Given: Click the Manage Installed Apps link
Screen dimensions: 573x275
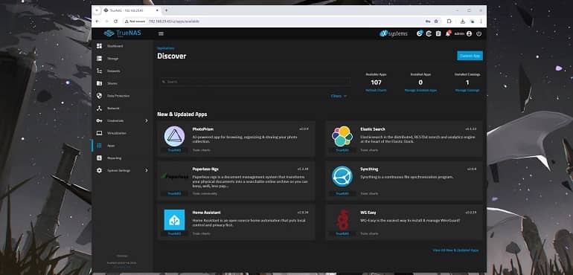Looking at the screenshot, I should point(420,90).
